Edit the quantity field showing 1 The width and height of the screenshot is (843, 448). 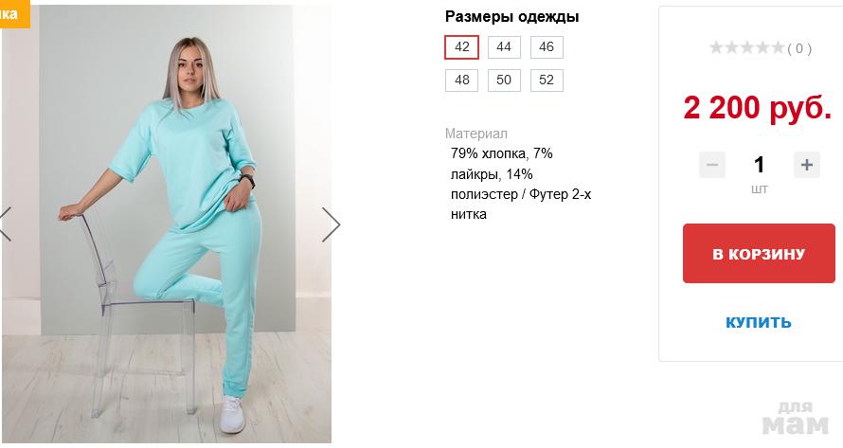point(759,165)
